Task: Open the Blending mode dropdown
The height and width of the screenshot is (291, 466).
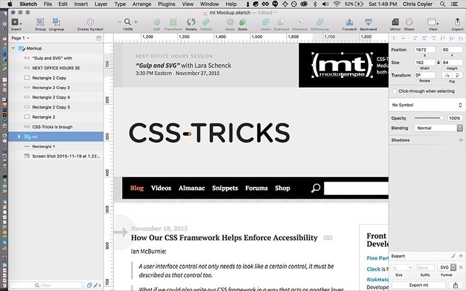Action: 439,128
